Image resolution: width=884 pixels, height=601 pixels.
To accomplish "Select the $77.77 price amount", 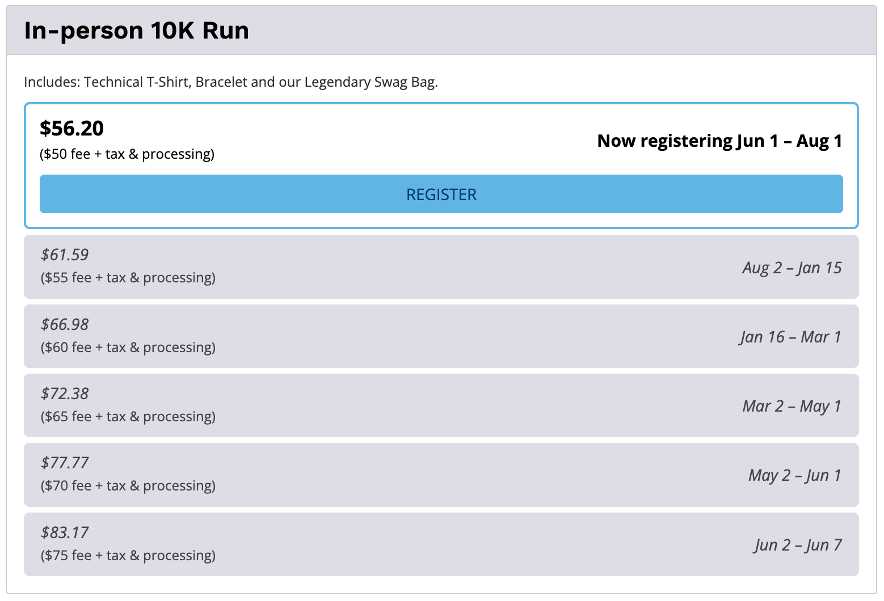I will (x=65, y=463).
